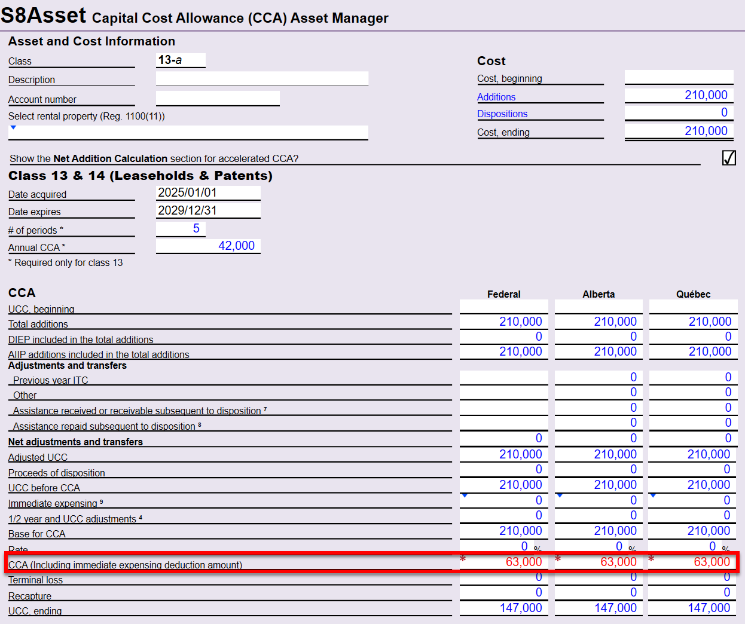Click the red asterisk beside Alberta CCA
745x624 pixels.
tap(558, 559)
